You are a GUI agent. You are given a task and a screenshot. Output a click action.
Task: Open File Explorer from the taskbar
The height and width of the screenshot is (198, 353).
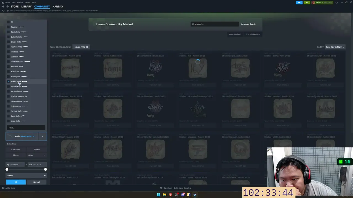[164, 195]
